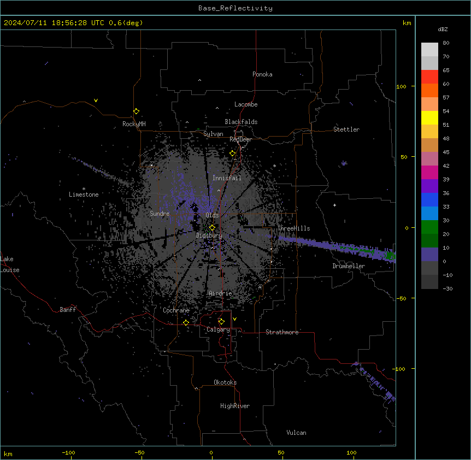Click the ThreeHills label
The image size is (471, 460).
pyautogui.click(x=293, y=228)
